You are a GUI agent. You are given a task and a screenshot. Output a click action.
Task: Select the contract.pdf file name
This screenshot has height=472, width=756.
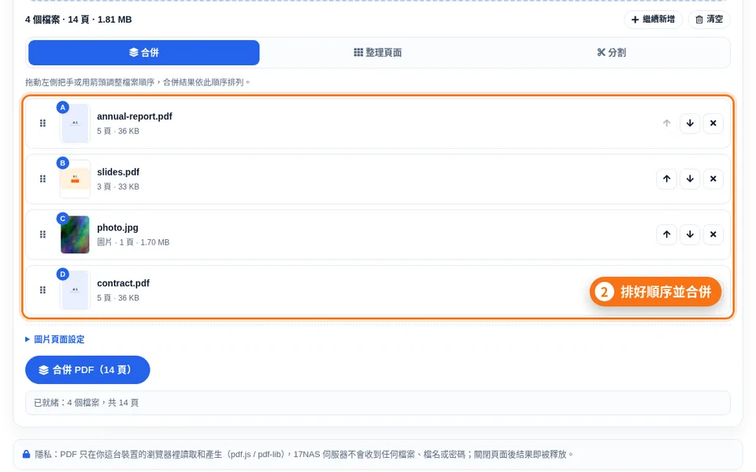pyautogui.click(x=124, y=283)
